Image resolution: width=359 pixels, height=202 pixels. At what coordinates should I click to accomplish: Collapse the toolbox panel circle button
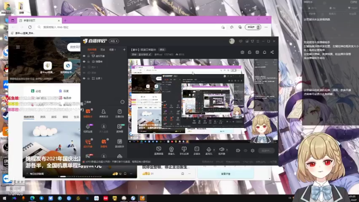122,102
